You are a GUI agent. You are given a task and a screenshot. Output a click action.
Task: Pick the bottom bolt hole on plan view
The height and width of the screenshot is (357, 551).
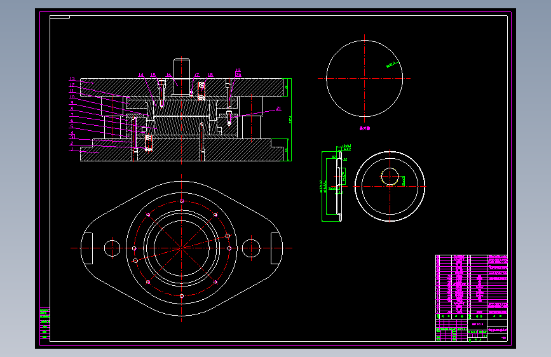click(182, 296)
